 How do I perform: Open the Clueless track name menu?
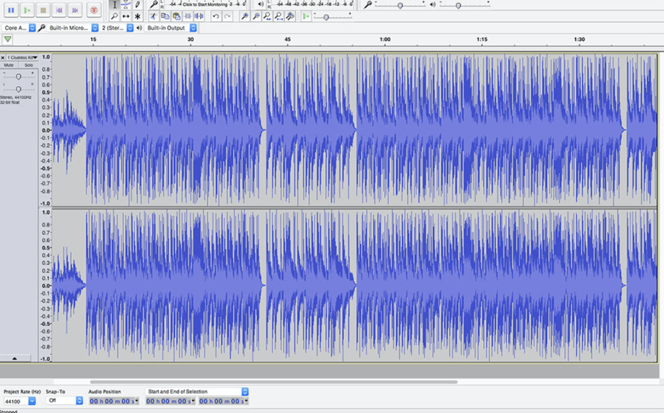tap(21, 58)
